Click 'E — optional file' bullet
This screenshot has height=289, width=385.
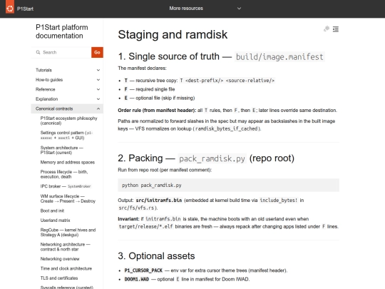click(x=160, y=98)
